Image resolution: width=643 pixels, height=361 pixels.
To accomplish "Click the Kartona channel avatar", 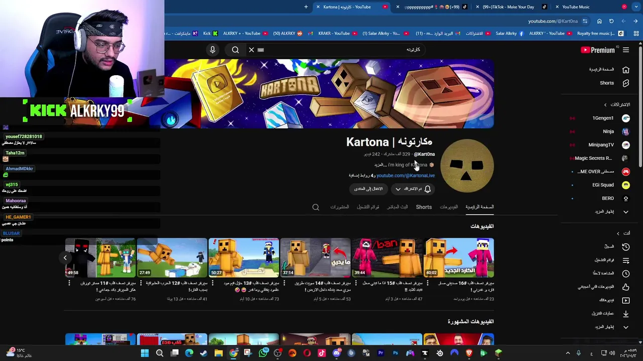I will (x=467, y=166).
